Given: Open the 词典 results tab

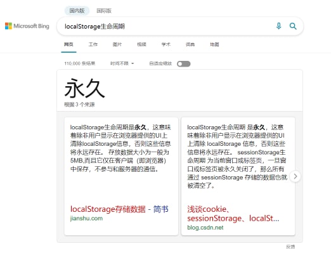Looking at the screenshot, I should click(190, 44).
